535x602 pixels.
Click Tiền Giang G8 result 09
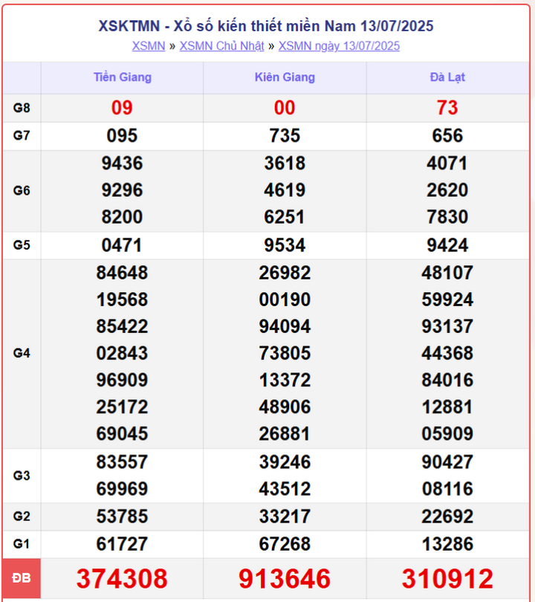tap(122, 108)
